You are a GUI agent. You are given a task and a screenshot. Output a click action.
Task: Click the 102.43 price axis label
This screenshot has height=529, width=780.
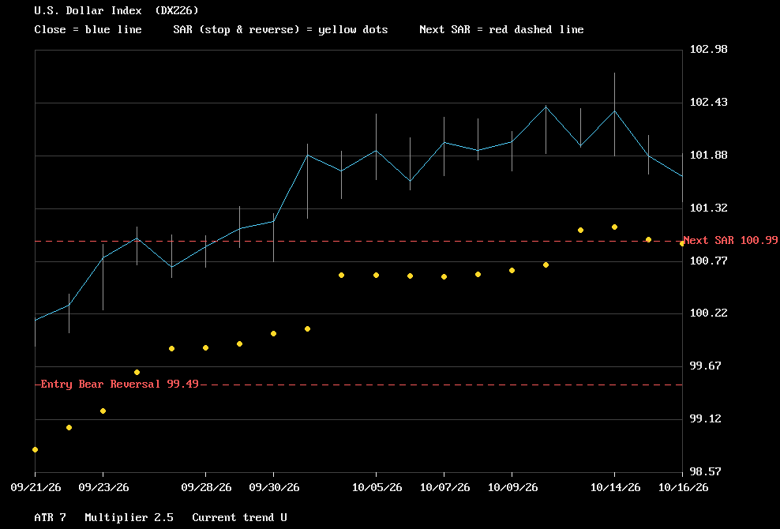pos(708,102)
